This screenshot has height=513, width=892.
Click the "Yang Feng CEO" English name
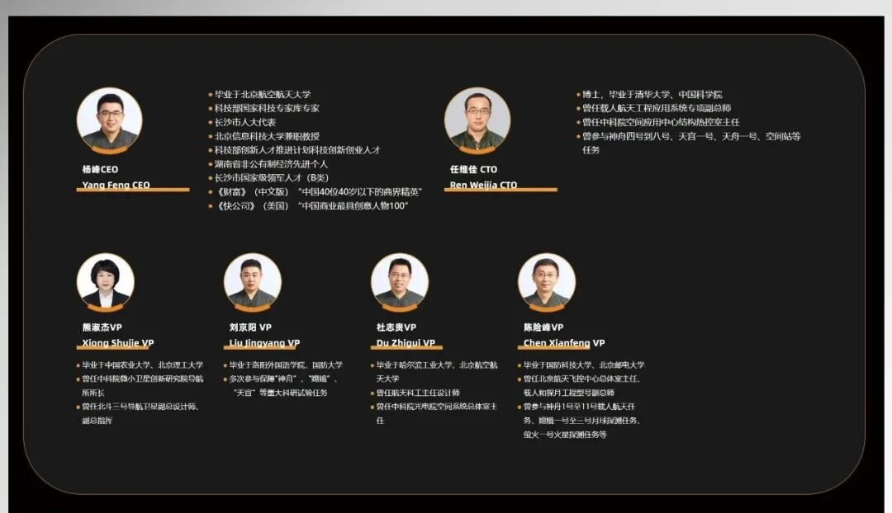[x=116, y=186]
